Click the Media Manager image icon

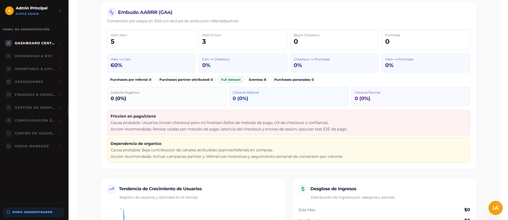pos(9,146)
